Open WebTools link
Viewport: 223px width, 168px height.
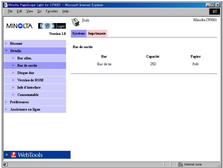point(37,155)
